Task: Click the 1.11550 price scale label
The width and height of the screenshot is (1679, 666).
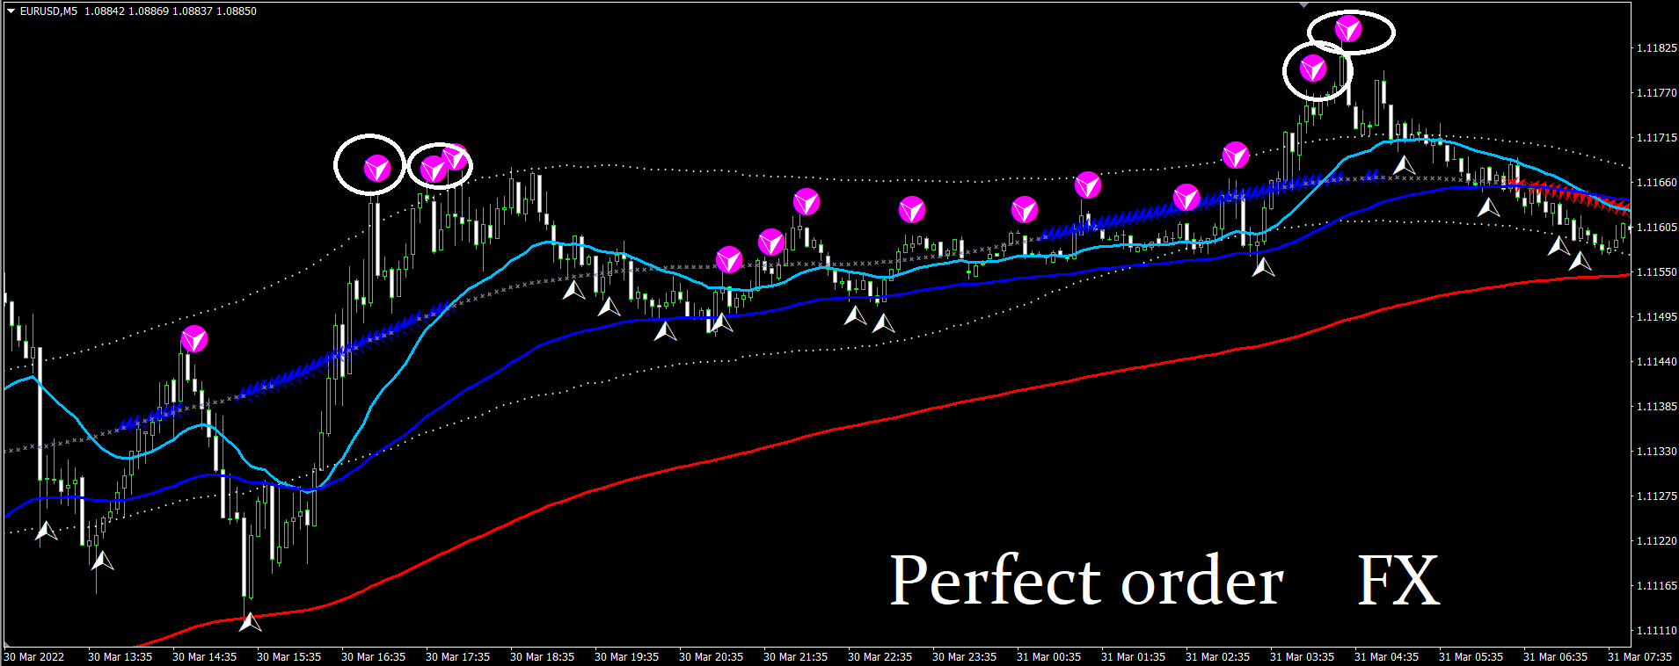Action: point(1656,272)
